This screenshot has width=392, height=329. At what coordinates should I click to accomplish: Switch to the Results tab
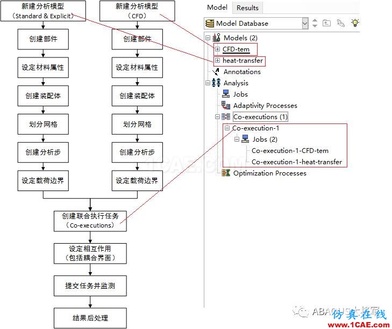247,8
